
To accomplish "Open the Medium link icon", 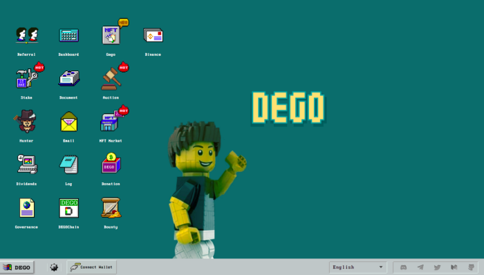I will [x=454, y=267].
